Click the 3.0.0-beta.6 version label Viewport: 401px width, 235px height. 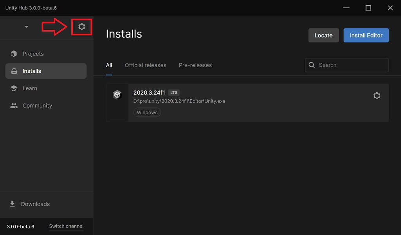coord(20,226)
